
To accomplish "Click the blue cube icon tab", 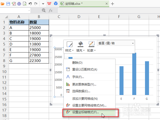I will pos(56,3).
